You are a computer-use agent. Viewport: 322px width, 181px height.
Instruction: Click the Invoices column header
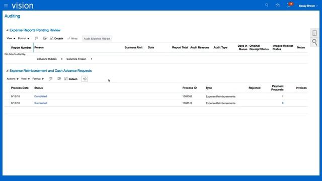301,88
